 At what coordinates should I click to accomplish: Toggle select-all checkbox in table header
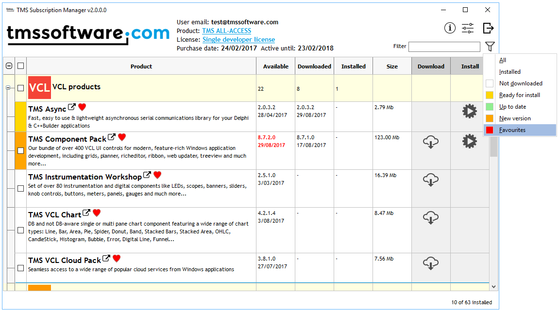tap(21, 66)
